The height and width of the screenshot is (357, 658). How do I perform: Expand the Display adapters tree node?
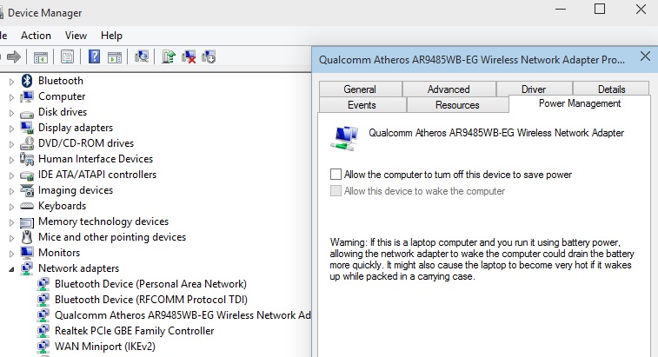pos(12,129)
